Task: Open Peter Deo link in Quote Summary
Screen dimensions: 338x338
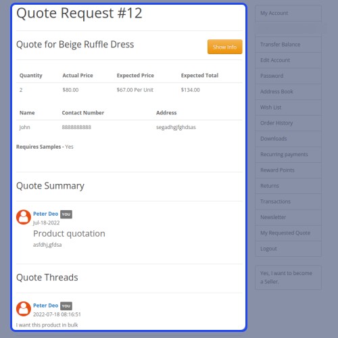Action: pyautogui.click(x=45, y=214)
